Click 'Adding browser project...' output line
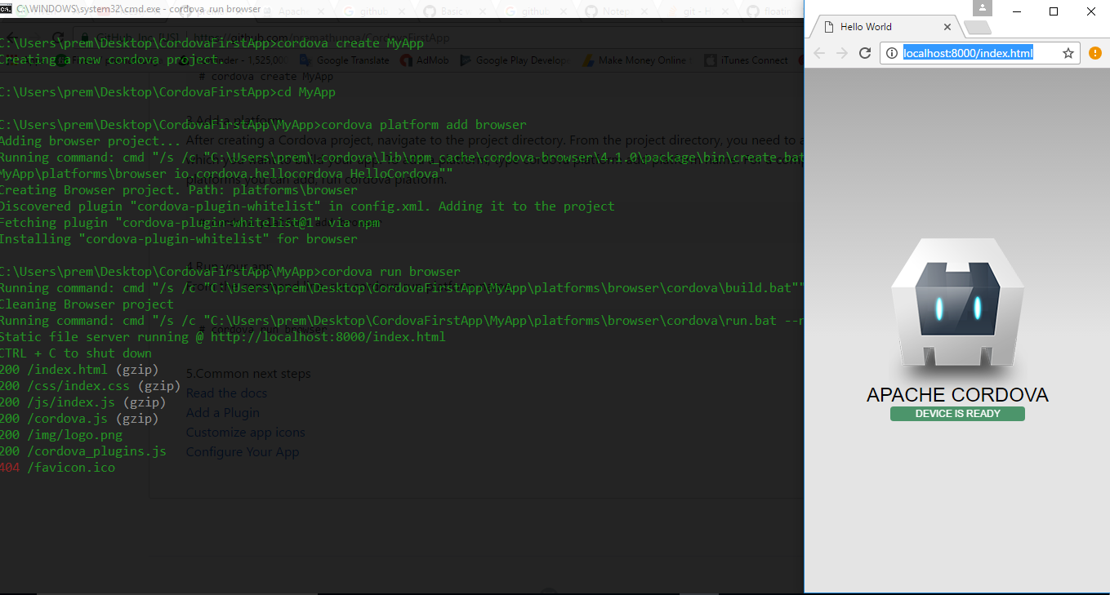Image resolution: width=1110 pixels, height=595 pixels. (x=90, y=141)
